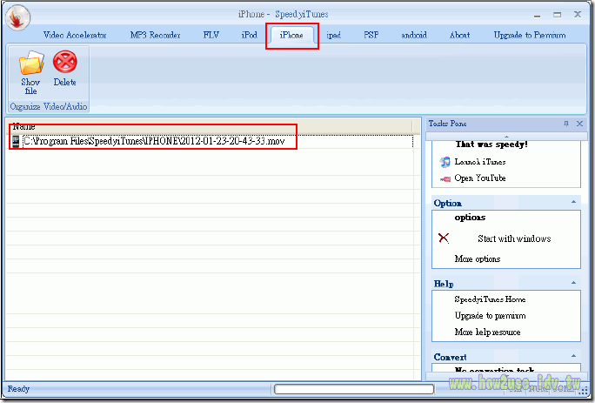Select the Upgrade to Premium tab
The height and width of the screenshot is (403, 595).
(x=529, y=36)
